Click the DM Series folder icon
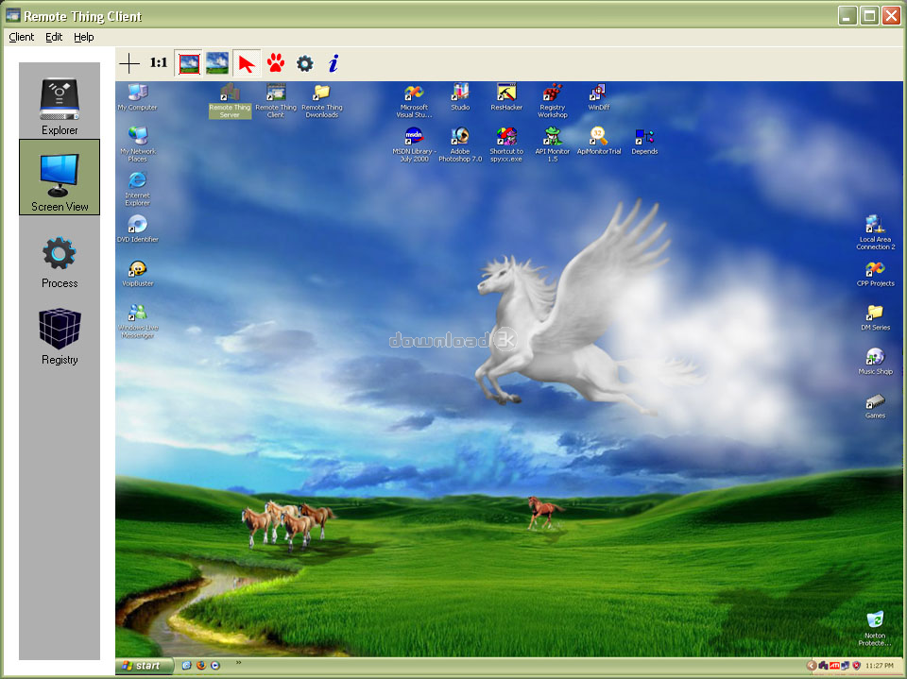Image resolution: width=907 pixels, height=679 pixels. point(875,317)
